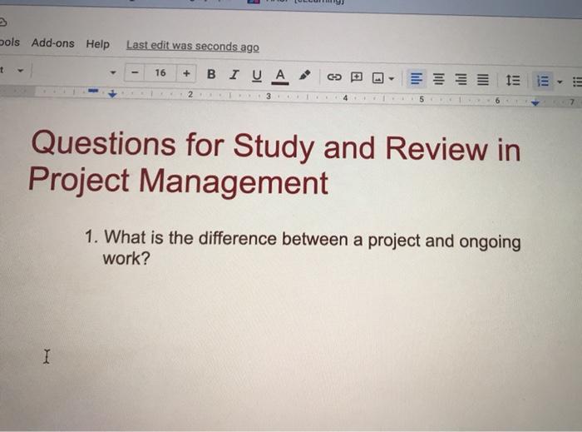Decrease font size with minus button
Image resolution: width=582 pixels, height=432 pixels.
(x=134, y=72)
